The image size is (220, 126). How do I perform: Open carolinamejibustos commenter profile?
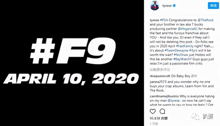point(164,96)
